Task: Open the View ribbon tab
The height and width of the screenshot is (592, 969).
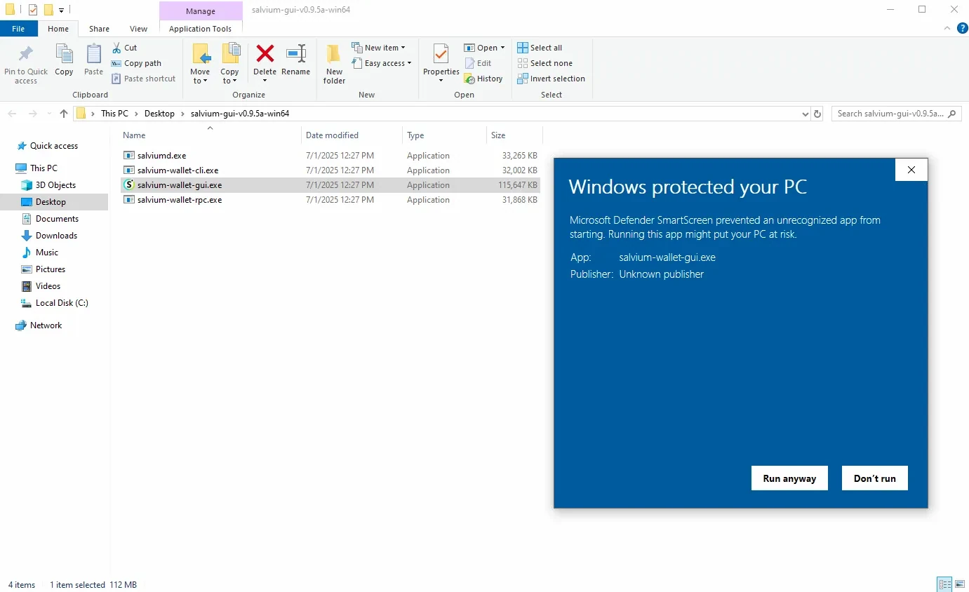Action: 138,29
